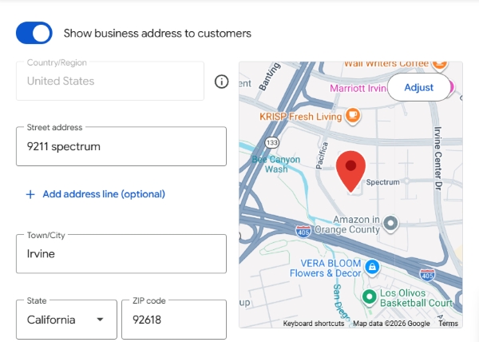Click the Bee Canyon Wash map label
The image size is (479, 342).
point(276,164)
